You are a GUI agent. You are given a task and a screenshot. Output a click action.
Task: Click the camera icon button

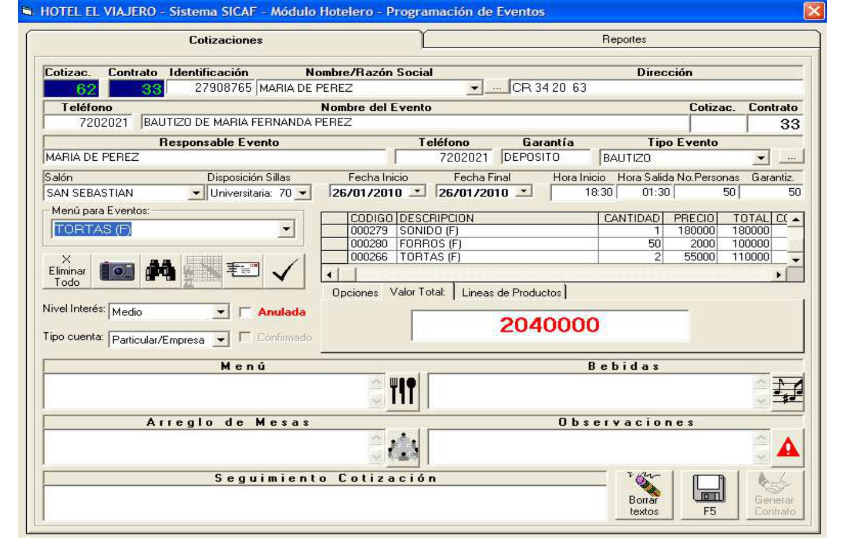pyautogui.click(x=117, y=271)
